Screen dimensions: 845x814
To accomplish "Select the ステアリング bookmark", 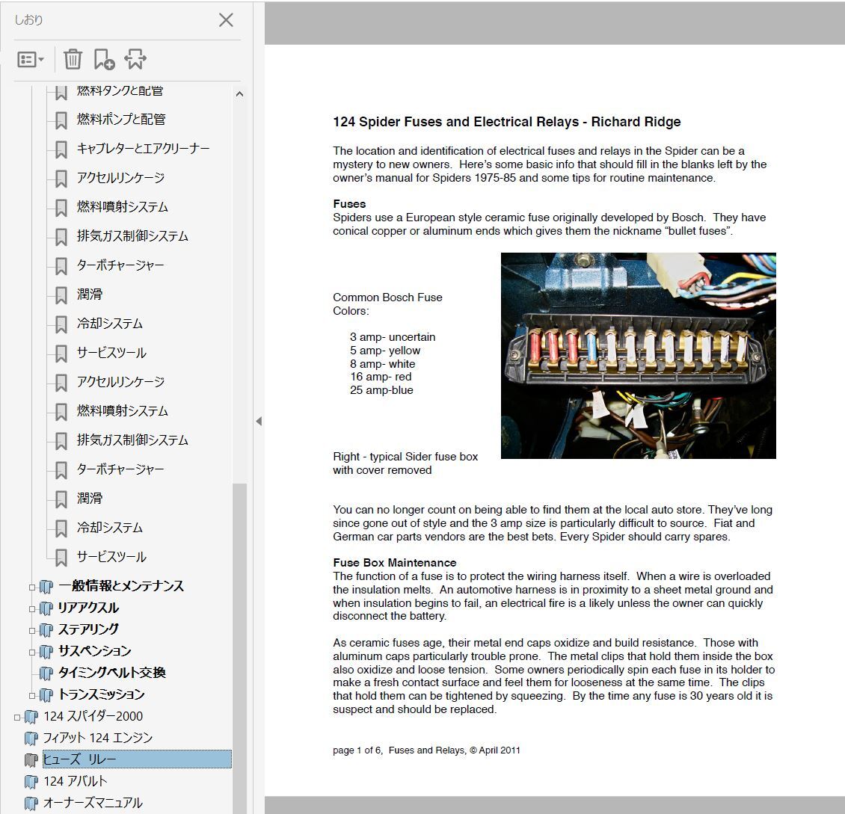I will click(x=87, y=629).
